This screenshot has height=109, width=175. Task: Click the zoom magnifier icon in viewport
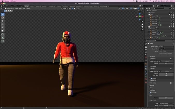pos(142,21)
